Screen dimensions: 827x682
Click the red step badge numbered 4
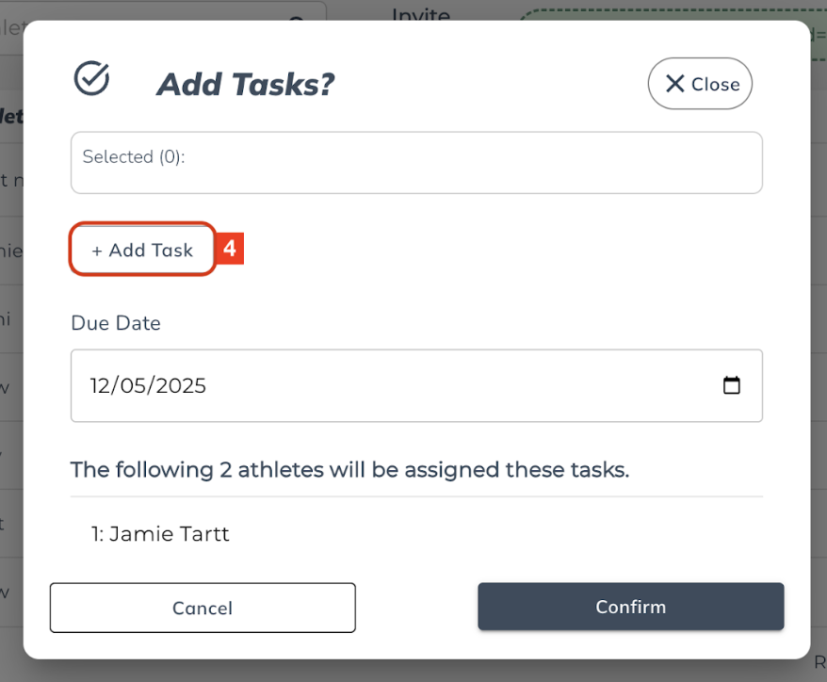point(231,250)
